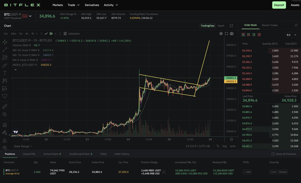Image resolution: width=301 pixels, height=183 pixels.
Task: Click bid price 34,882.4 in order book
Action: click(x=247, y=106)
